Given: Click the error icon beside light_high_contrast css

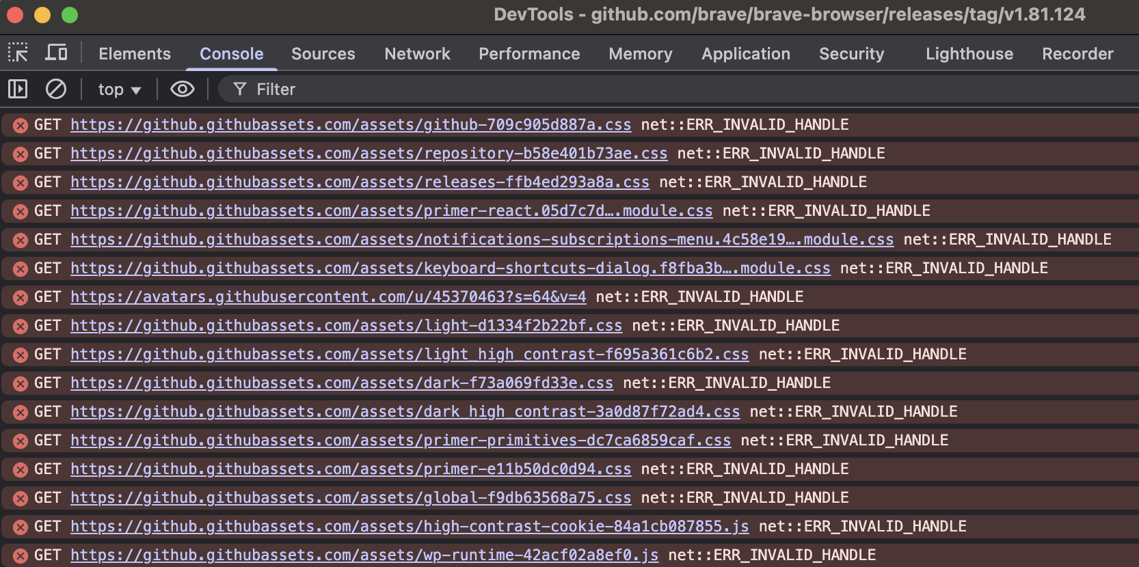Looking at the screenshot, I should (21, 355).
